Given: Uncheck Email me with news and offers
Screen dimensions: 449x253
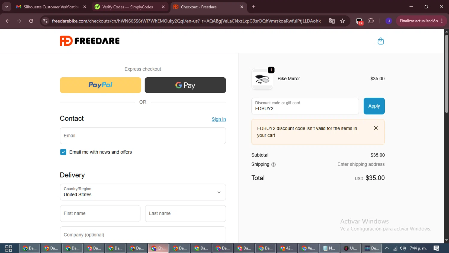Looking at the screenshot, I should (63, 152).
